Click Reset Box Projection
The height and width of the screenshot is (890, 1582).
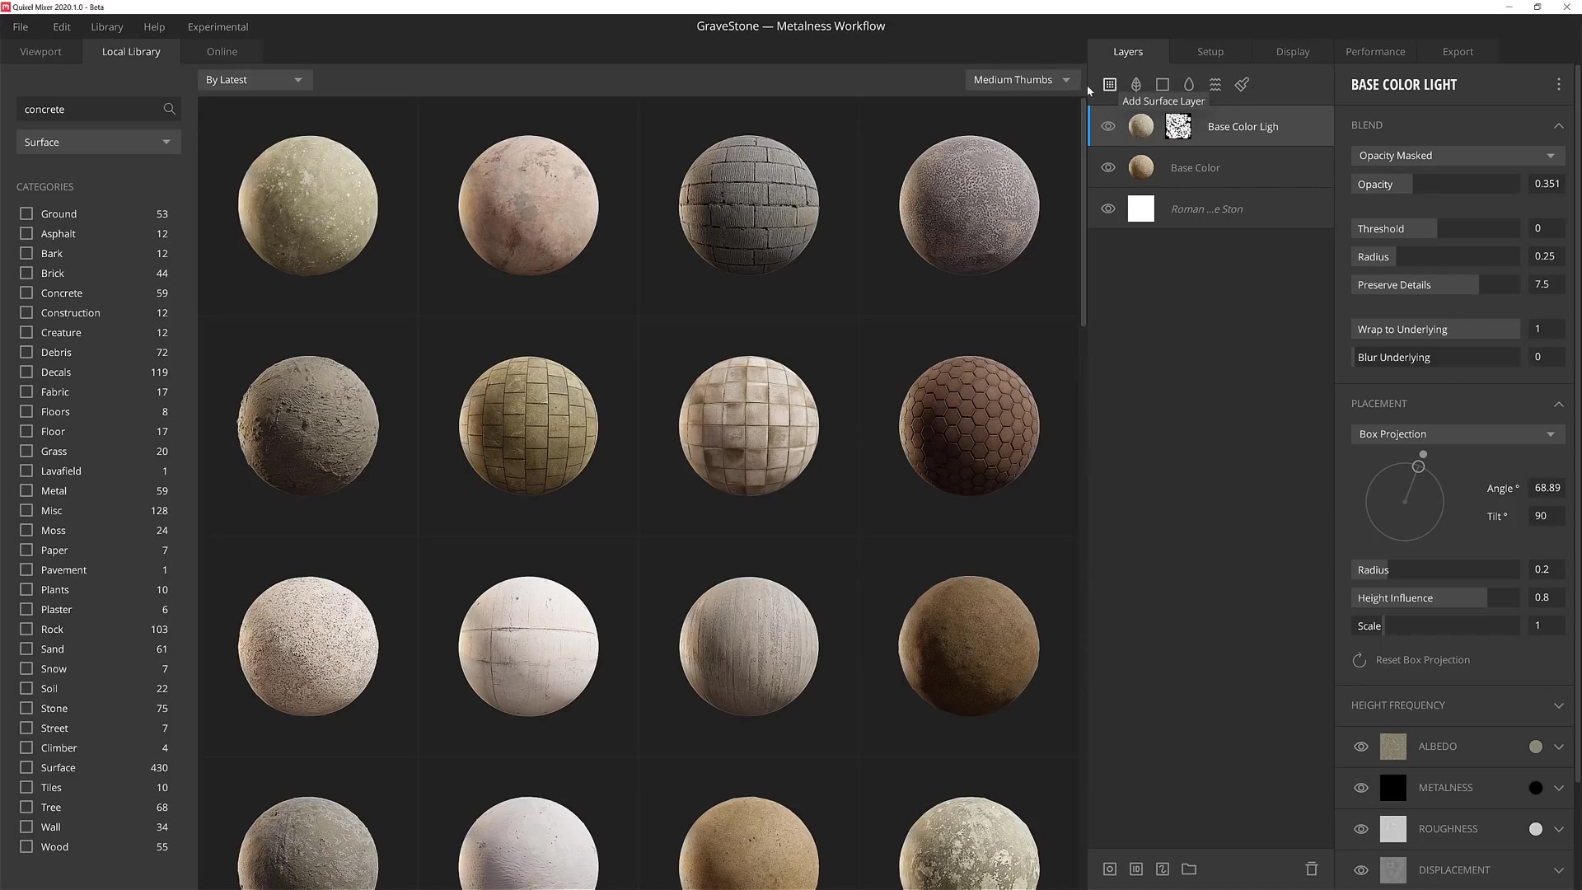(x=1421, y=659)
